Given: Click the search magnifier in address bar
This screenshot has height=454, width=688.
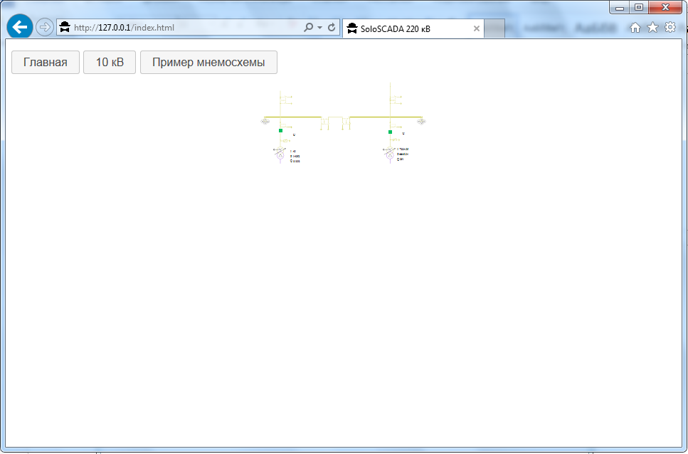Looking at the screenshot, I should point(309,27).
